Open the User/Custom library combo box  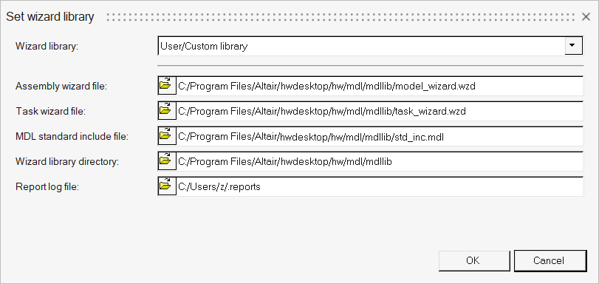point(370,46)
